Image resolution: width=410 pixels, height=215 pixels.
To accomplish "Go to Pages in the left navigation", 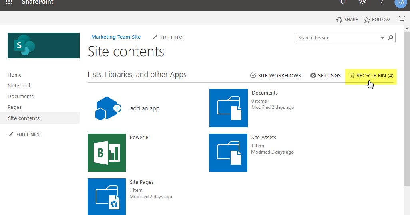I will (15, 107).
